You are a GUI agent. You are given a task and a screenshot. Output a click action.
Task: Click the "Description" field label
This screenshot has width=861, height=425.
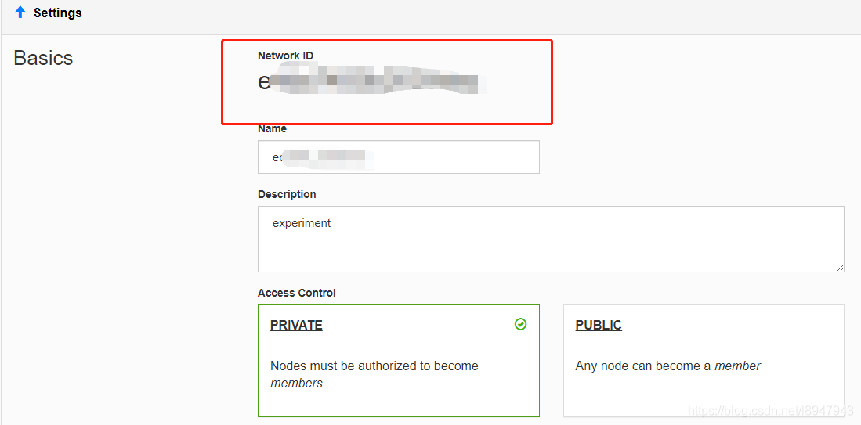(287, 194)
